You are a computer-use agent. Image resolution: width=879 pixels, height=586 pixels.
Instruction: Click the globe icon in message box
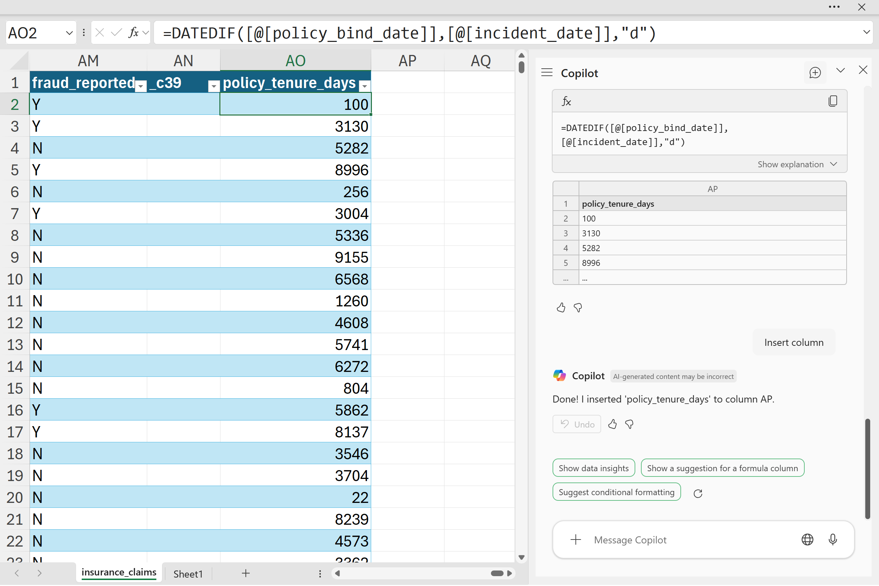[x=807, y=539]
